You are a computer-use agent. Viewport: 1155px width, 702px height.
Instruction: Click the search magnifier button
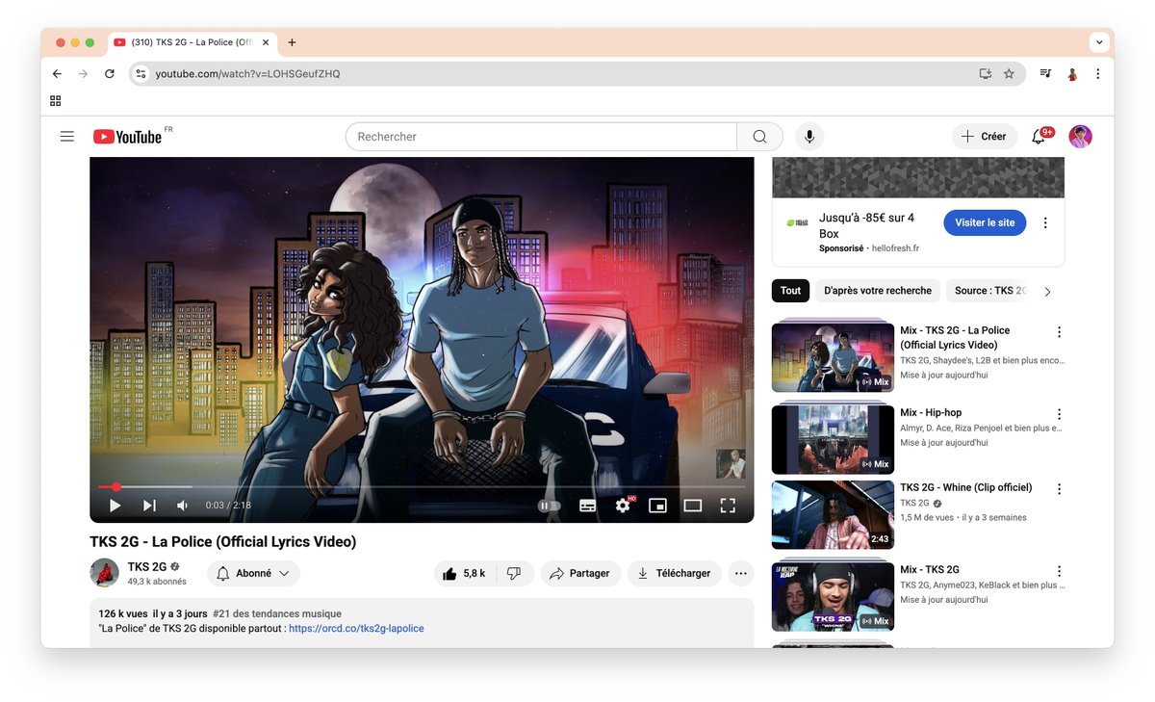[759, 137]
